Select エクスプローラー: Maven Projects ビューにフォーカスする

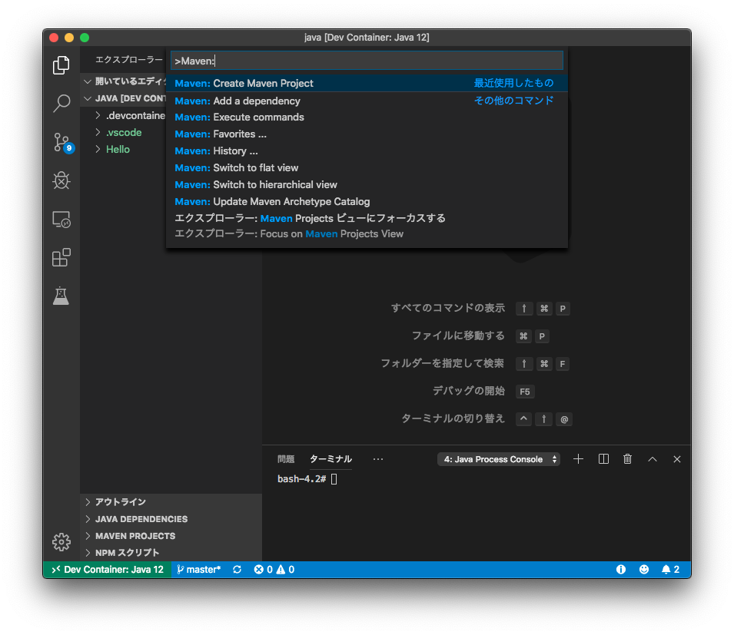coord(367,227)
